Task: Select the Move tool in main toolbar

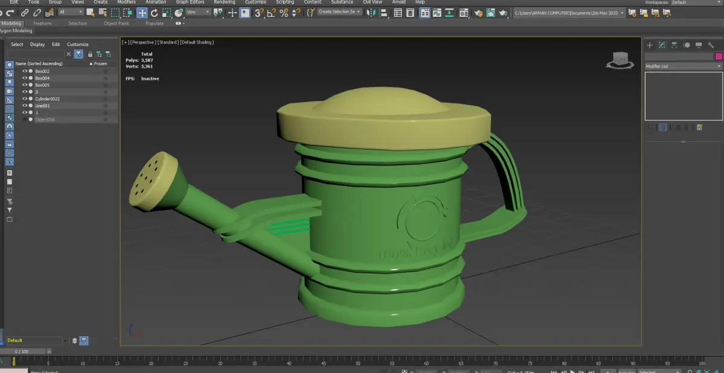Action: [142, 12]
